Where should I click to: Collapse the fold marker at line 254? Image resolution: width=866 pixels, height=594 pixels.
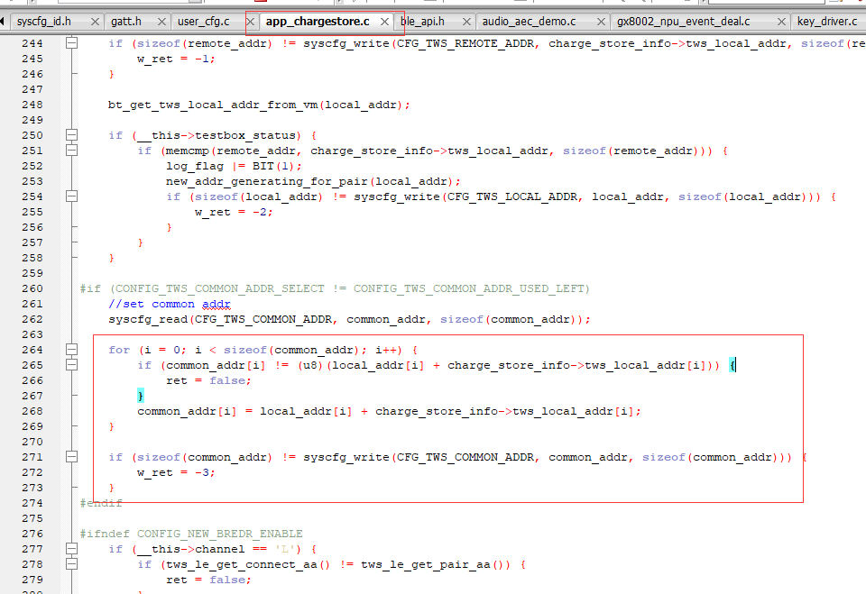72,196
